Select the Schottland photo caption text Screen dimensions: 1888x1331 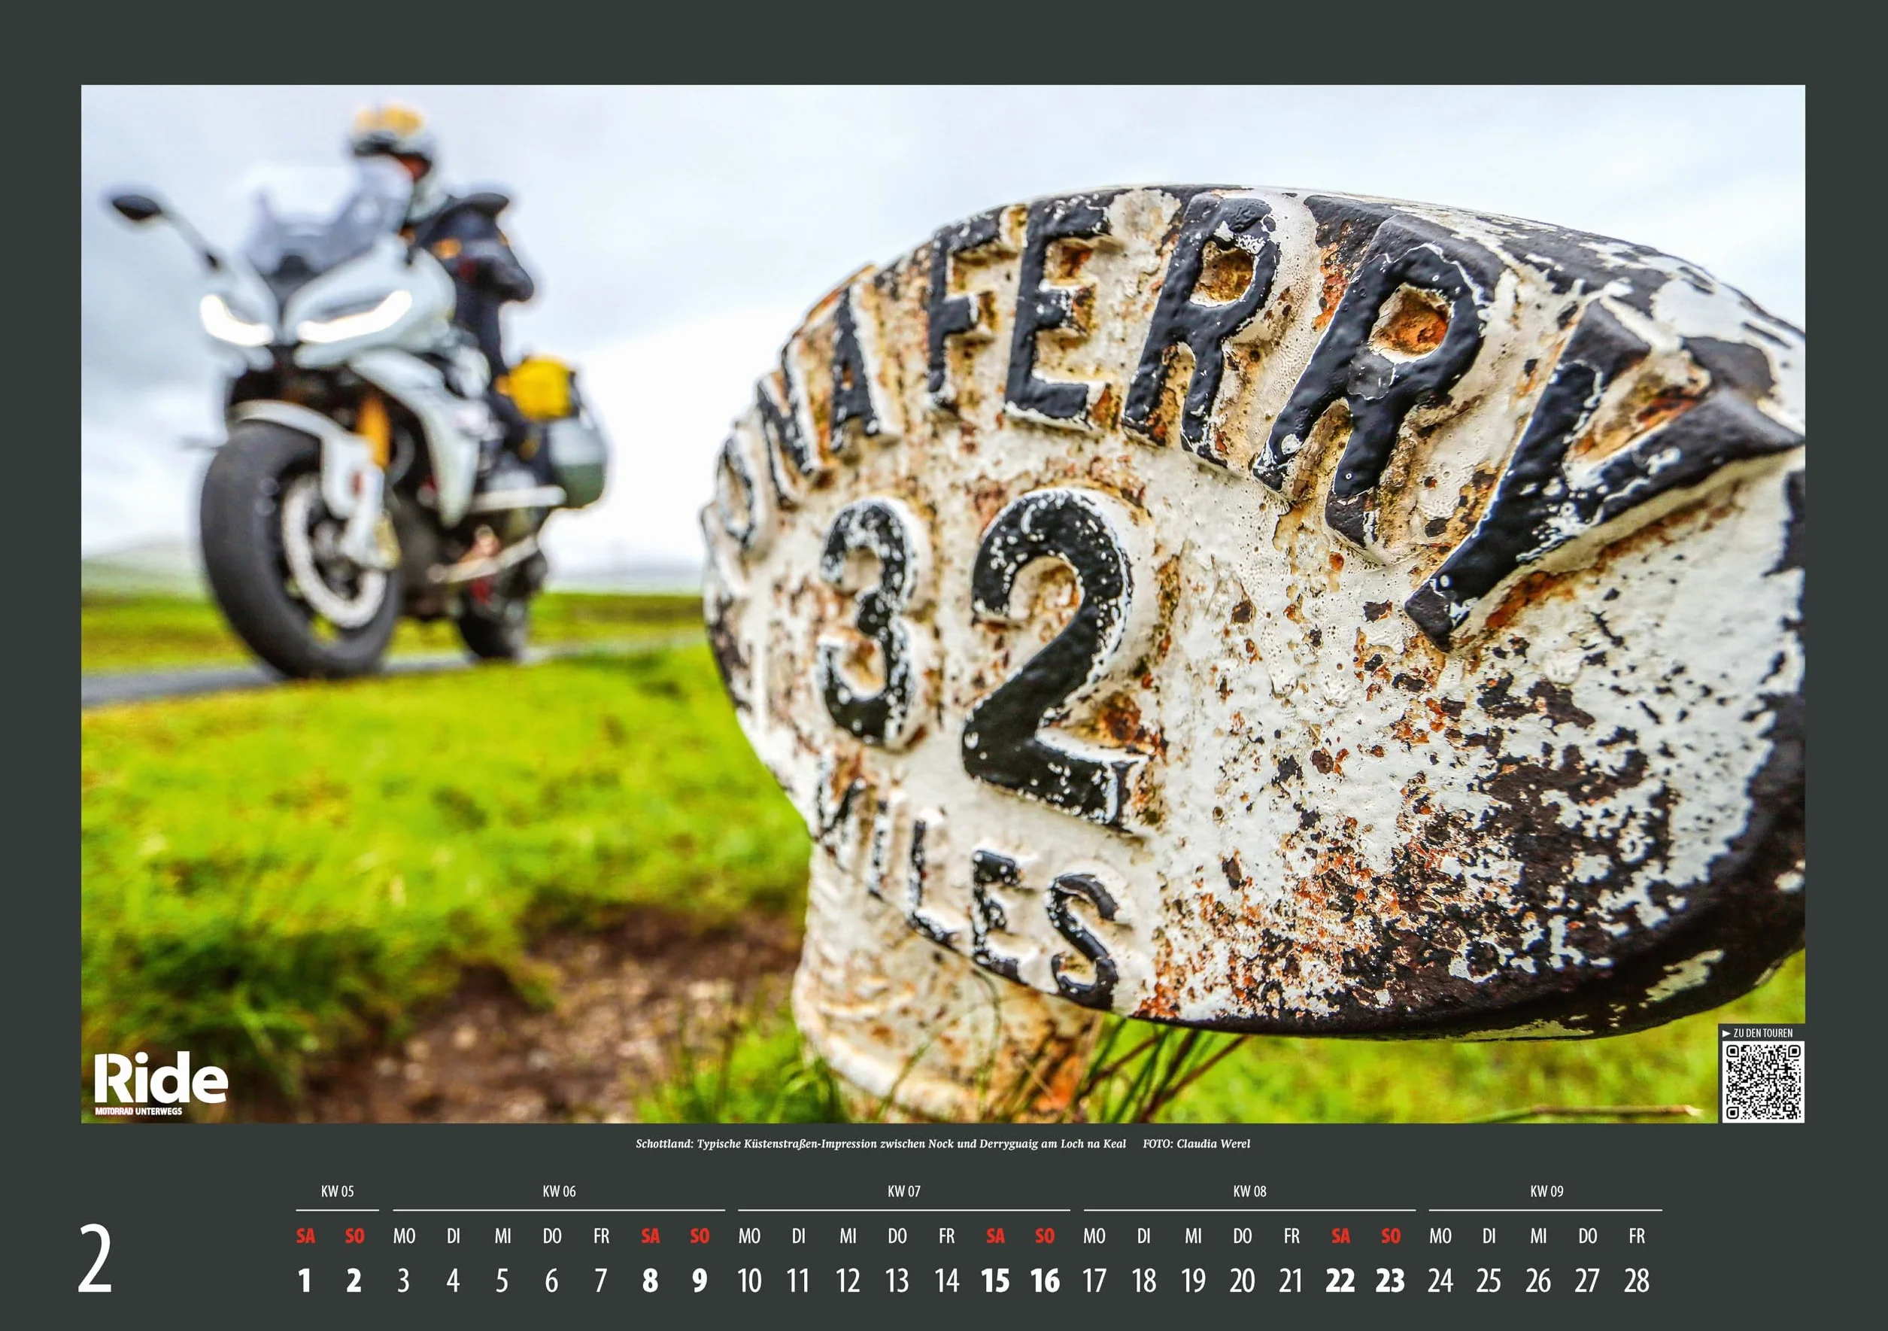click(x=881, y=1144)
